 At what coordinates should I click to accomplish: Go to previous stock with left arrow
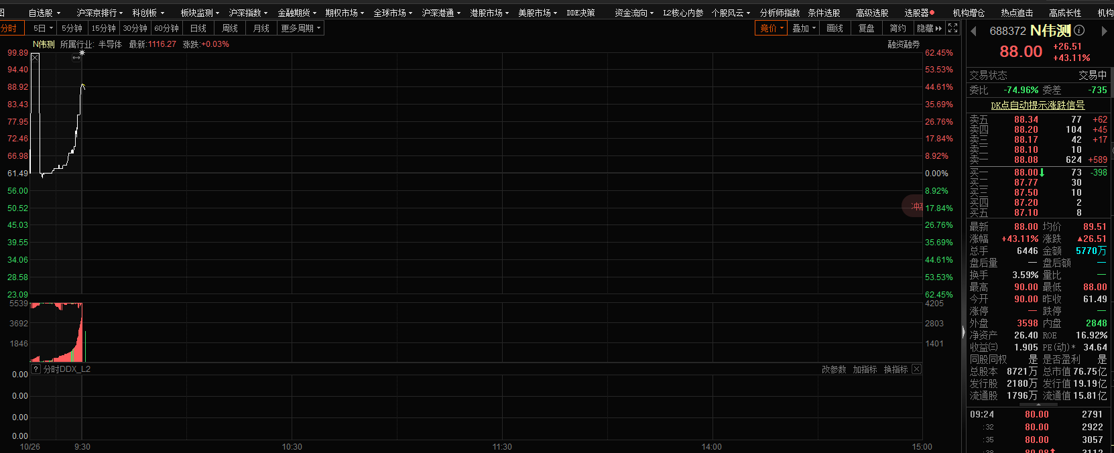(974, 31)
